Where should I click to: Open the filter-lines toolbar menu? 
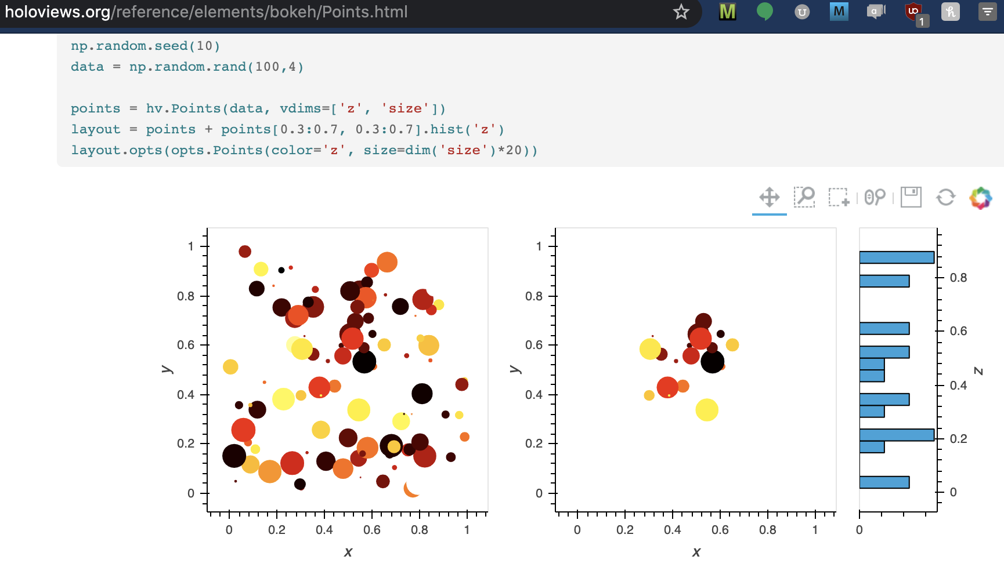coord(987,12)
